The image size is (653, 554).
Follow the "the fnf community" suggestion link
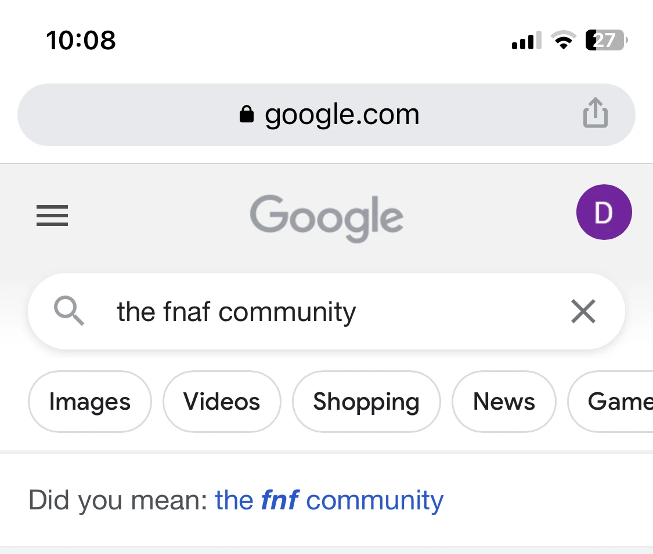click(x=329, y=500)
